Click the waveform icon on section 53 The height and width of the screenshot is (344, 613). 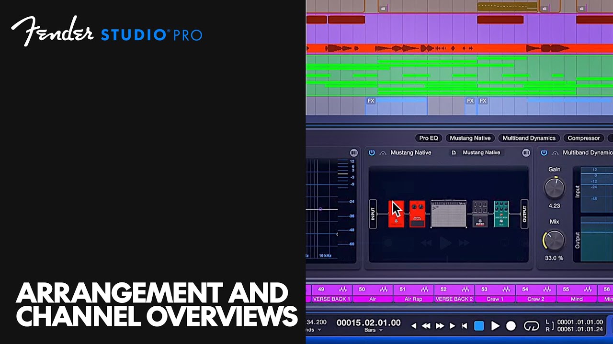click(506, 290)
